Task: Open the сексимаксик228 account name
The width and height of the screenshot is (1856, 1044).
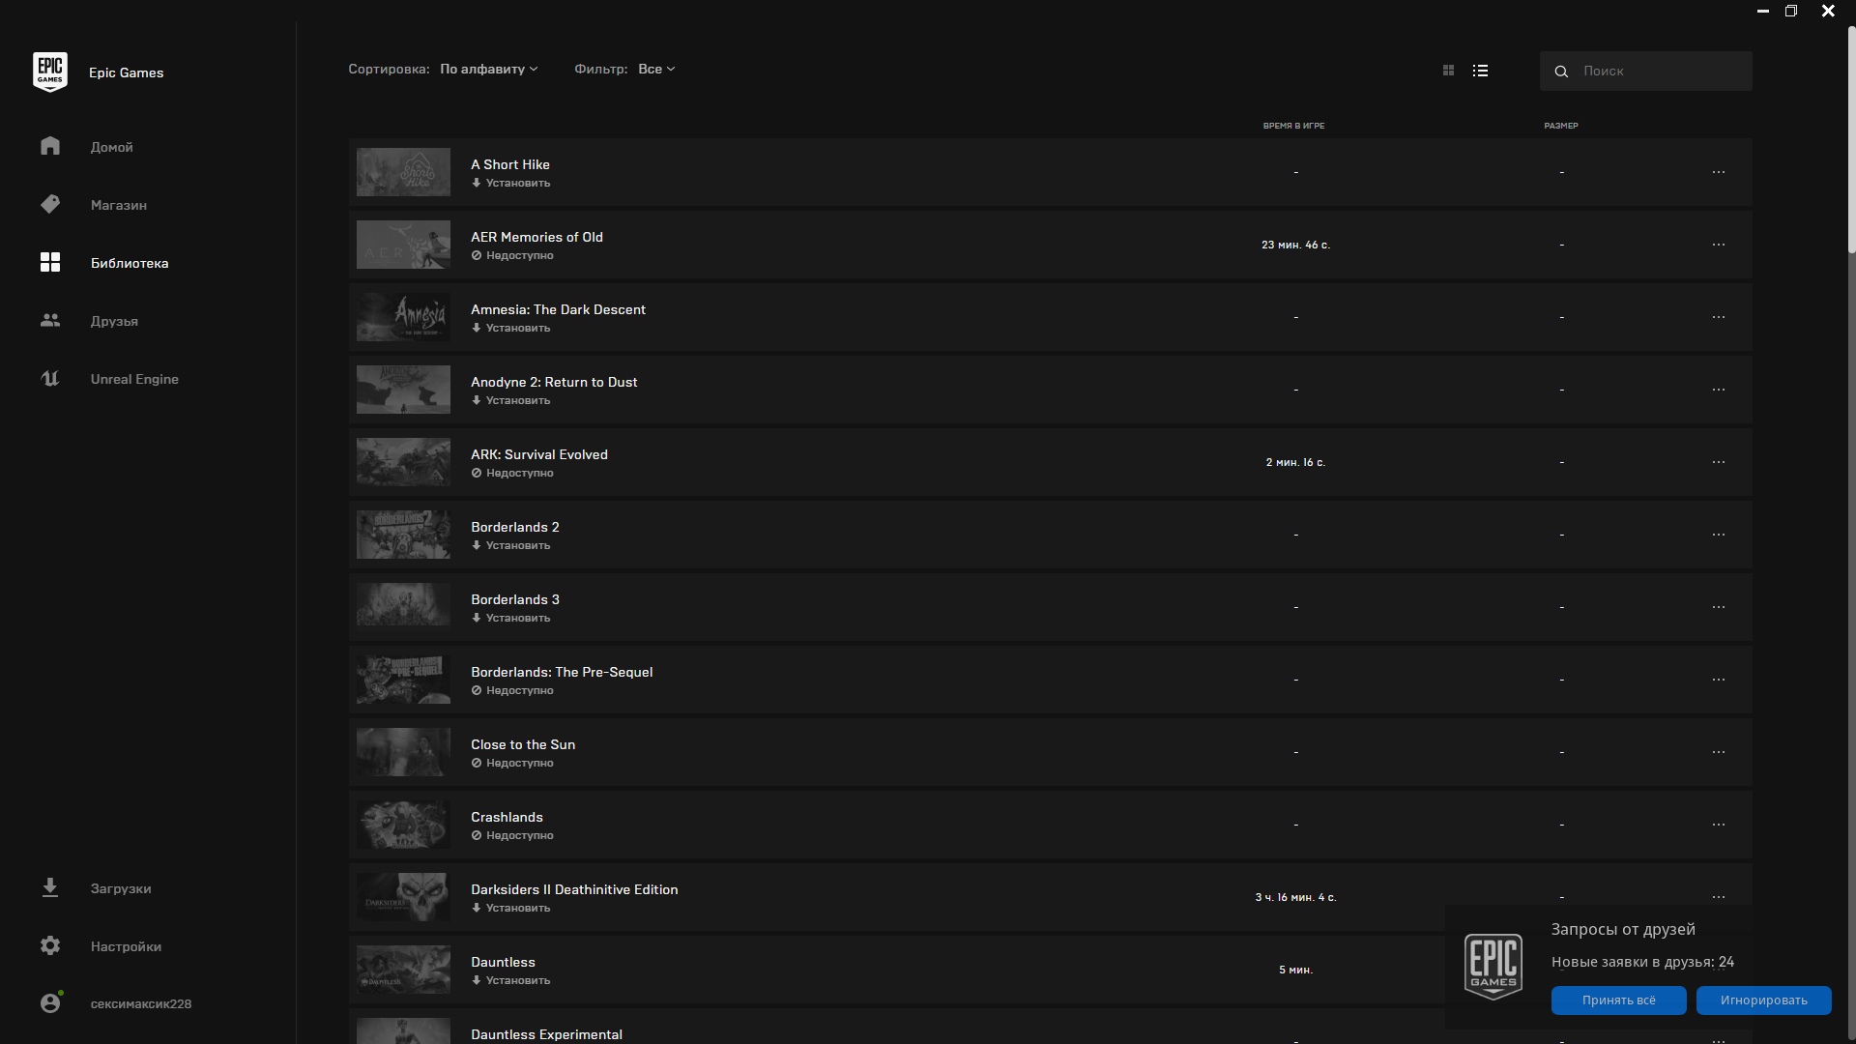Action: pyautogui.click(x=141, y=1003)
